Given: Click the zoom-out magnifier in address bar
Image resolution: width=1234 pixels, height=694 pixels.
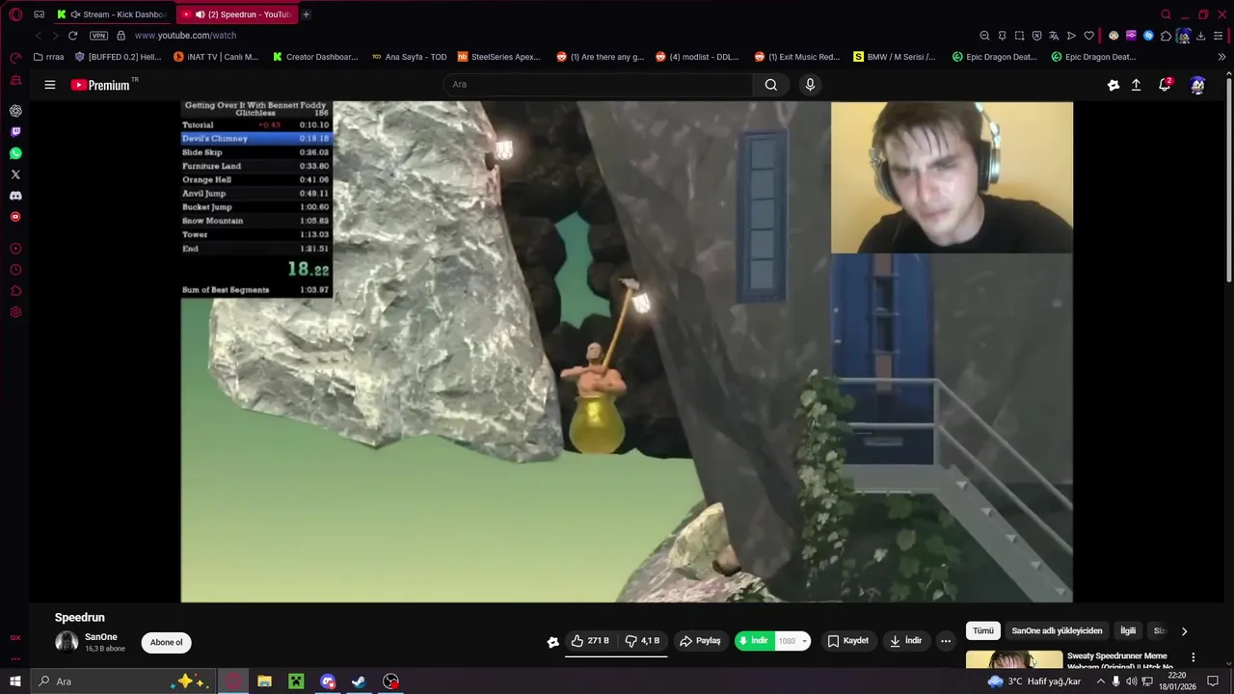Looking at the screenshot, I should tap(984, 36).
